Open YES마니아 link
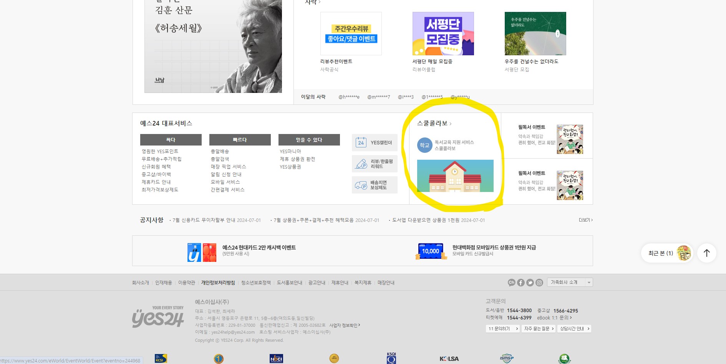 (x=291, y=151)
